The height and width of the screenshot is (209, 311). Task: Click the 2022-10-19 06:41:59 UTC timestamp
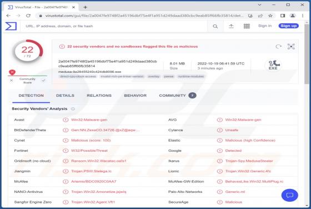[x=221, y=63]
